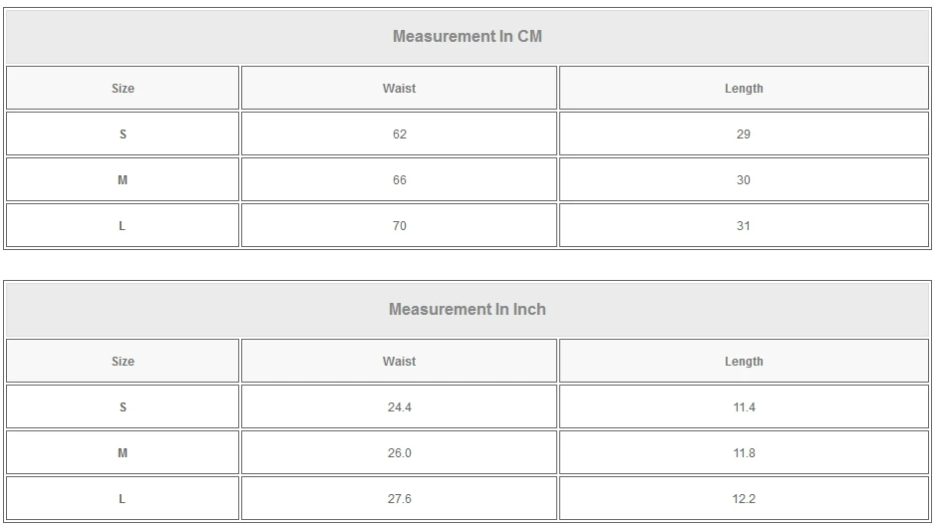Click the Measurement In CM table header
Viewport: 943px width, 531px height.
468,37
